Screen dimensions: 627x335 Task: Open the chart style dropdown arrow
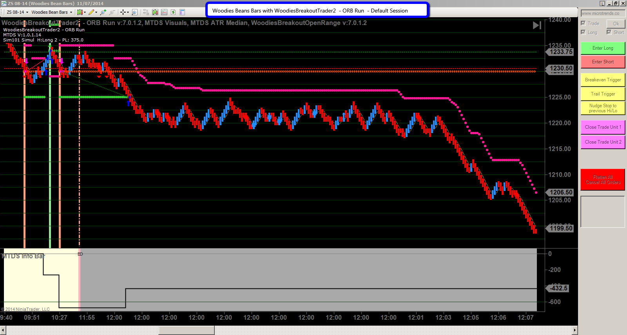[85, 12]
